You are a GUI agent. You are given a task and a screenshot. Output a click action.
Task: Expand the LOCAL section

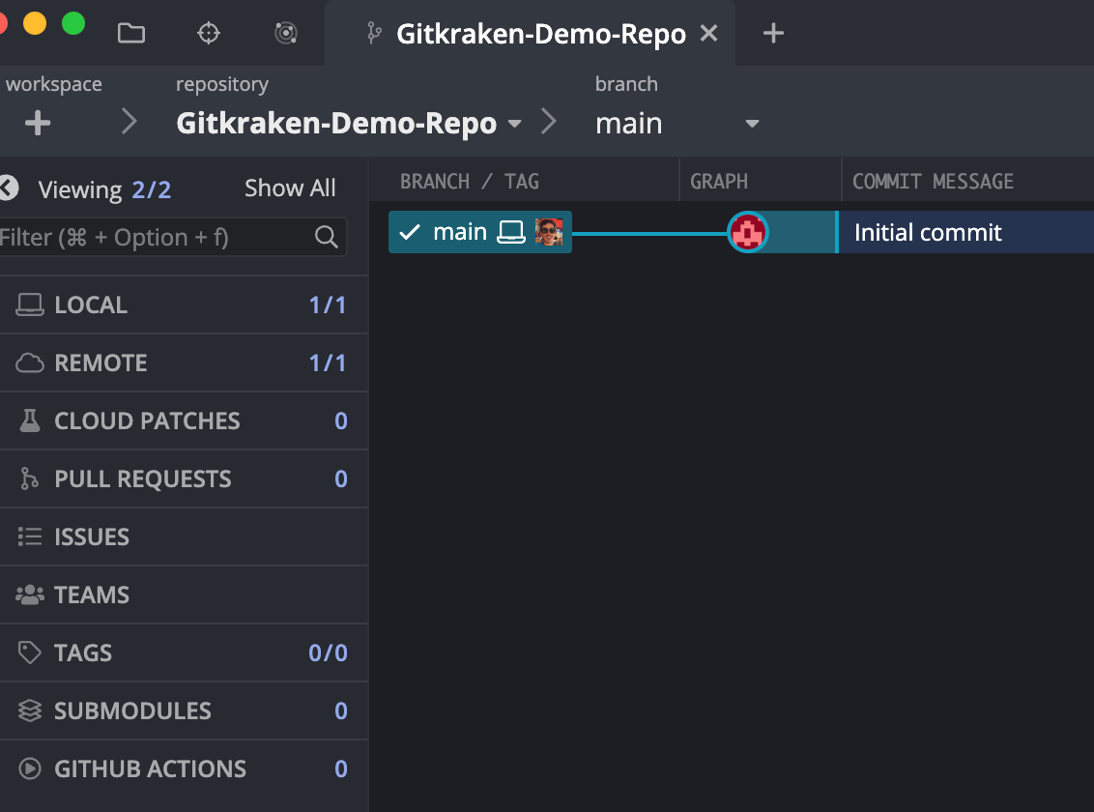pos(183,304)
